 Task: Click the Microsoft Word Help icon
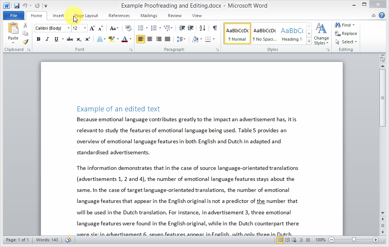click(381, 16)
